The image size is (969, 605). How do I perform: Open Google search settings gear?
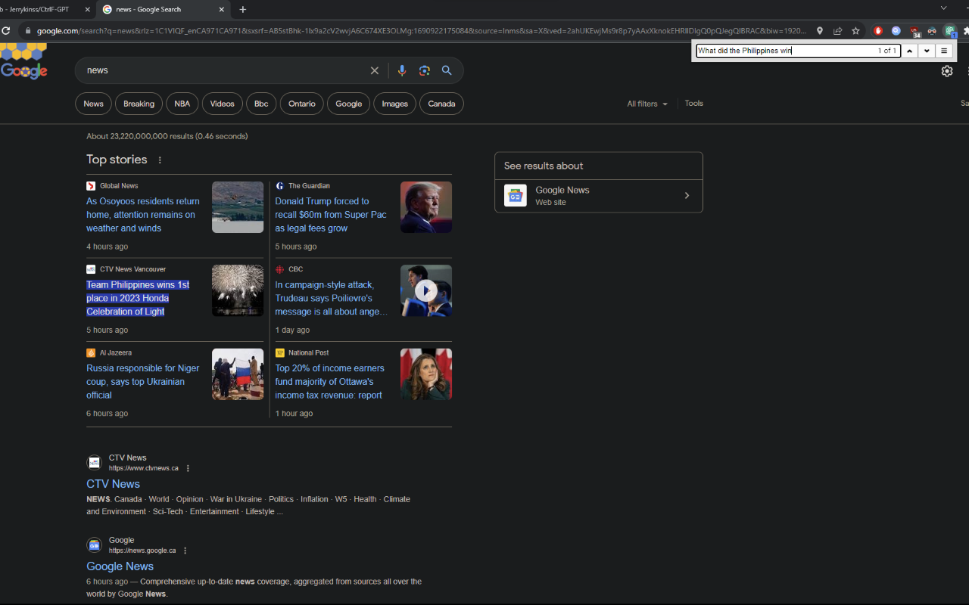tap(947, 71)
